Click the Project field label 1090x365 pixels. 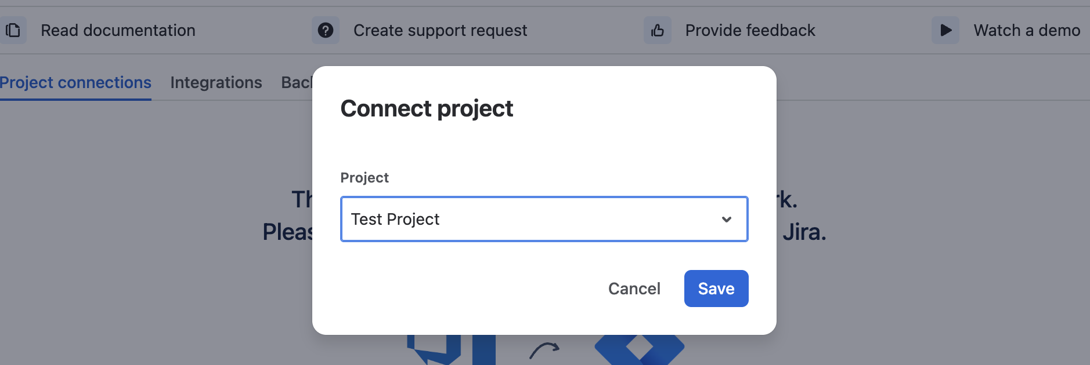(364, 177)
